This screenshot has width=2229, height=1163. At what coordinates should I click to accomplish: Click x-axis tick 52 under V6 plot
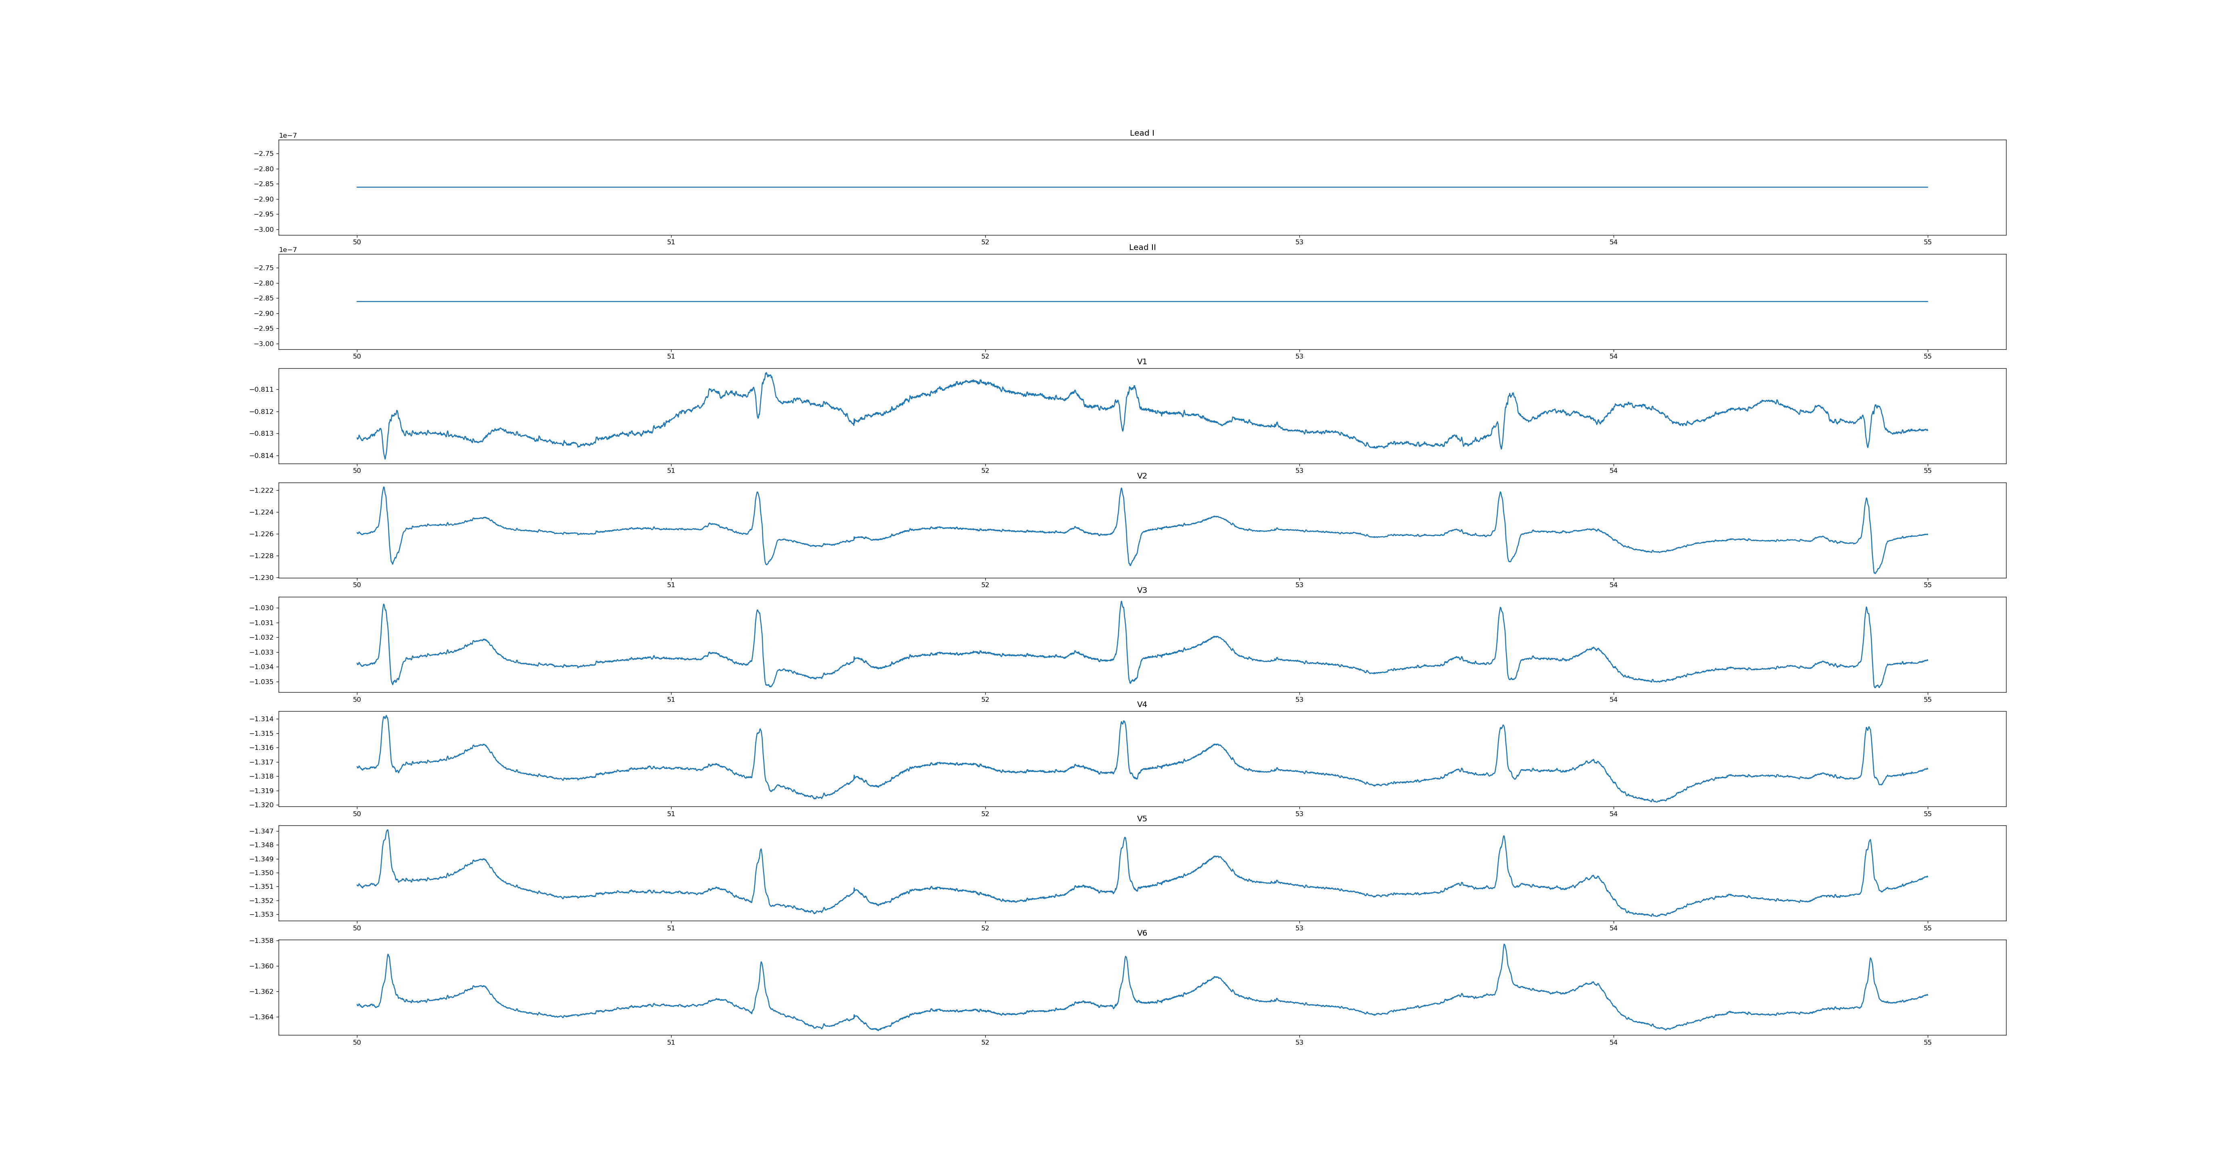985,1043
